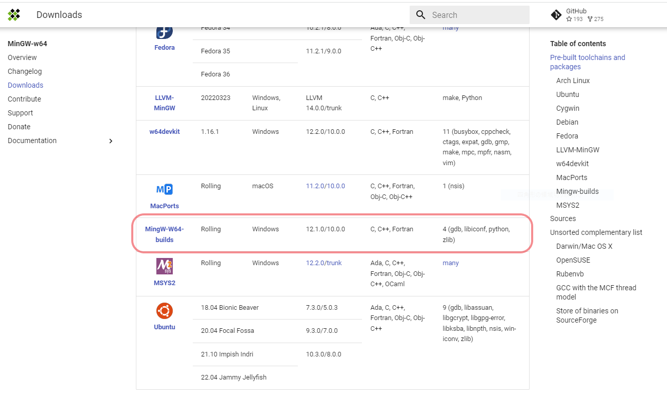667x398 pixels.
Task: Click the Fedora logo icon
Action: pyautogui.click(x=165, y=32)
